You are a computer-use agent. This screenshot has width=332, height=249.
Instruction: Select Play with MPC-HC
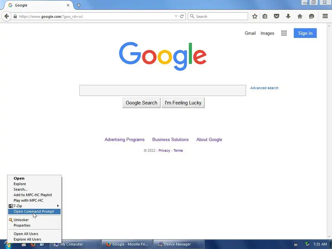click(34, 200)
